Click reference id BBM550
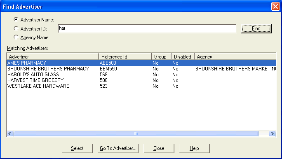This screenshot has width=282, height=159. [108, 69]
